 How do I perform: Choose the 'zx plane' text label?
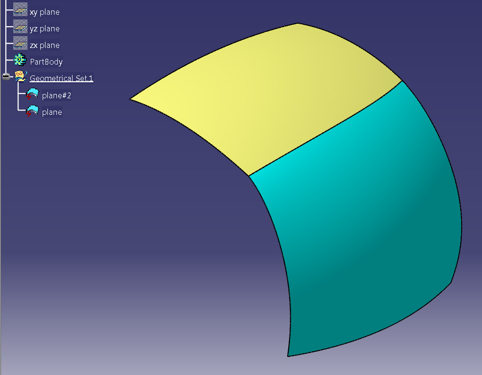point(45,45)
